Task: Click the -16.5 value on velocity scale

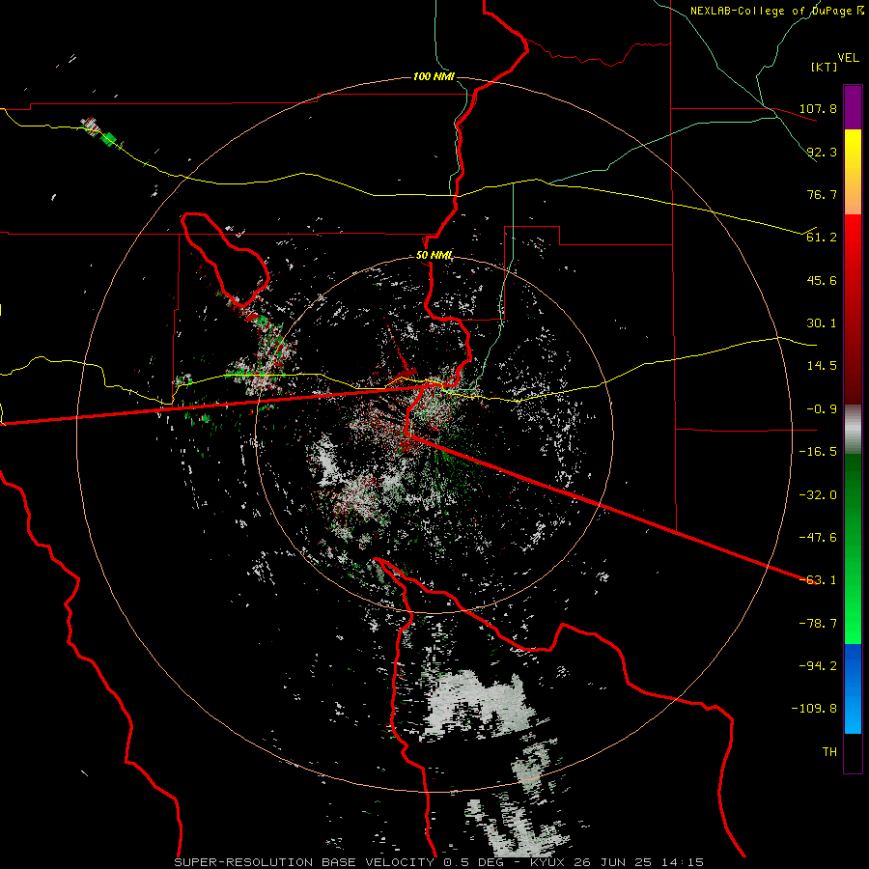Action: click(x=818, y=452)
